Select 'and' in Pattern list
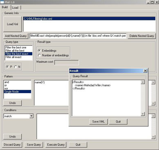The height and width of the screenshot is (150, 159). 18,82
